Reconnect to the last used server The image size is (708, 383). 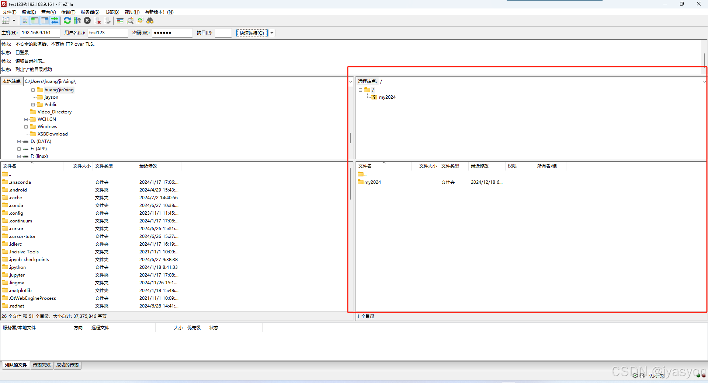[x=108, y=21]
